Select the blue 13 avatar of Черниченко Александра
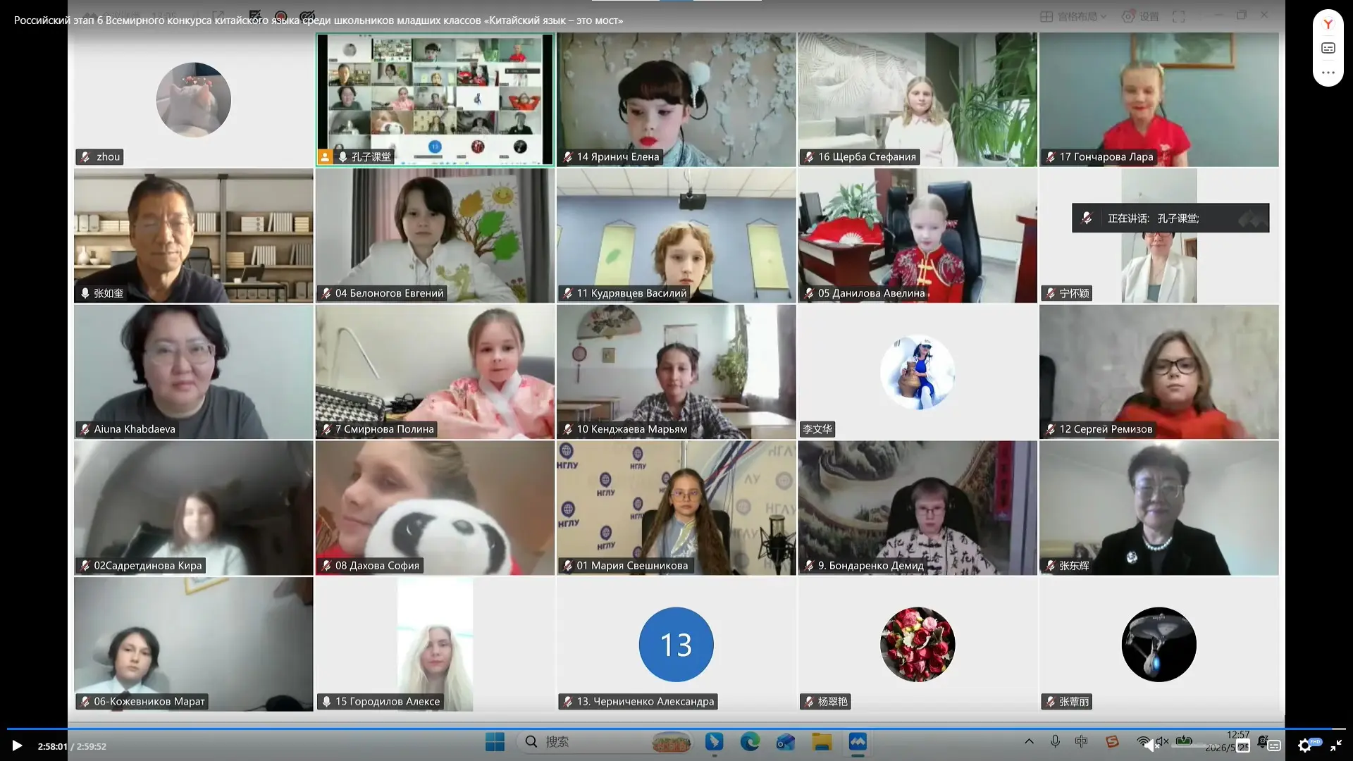 tap(676, 644)
